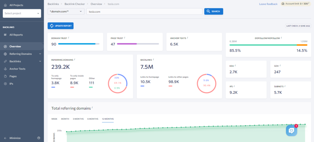Image resolution: width=314 pixels, height=142 pixels.
Task: Click the Overview compass icon
Action: click(6, 47)
